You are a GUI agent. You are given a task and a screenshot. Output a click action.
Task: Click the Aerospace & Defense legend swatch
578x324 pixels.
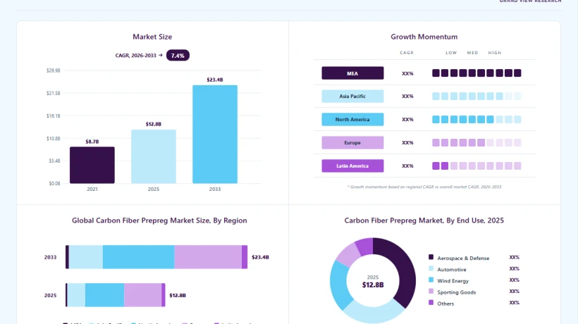[x=431, y=257]
